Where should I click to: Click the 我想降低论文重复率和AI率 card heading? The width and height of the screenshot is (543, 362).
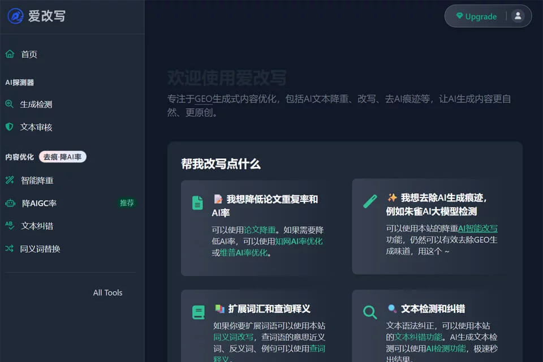click(x=265, y=206)
